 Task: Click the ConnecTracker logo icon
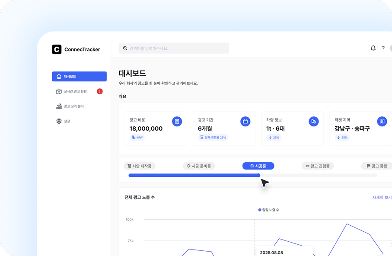click(57, 49)
